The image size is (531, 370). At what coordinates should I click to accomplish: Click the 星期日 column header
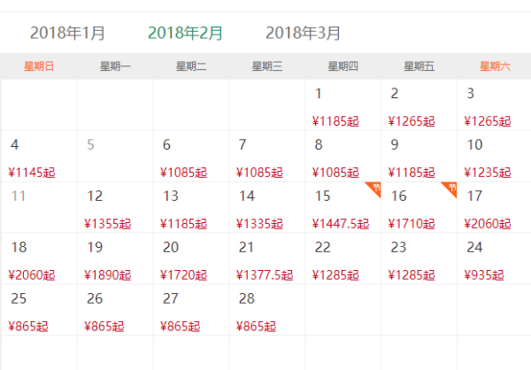pyautogui.click(x=39, y=66)
